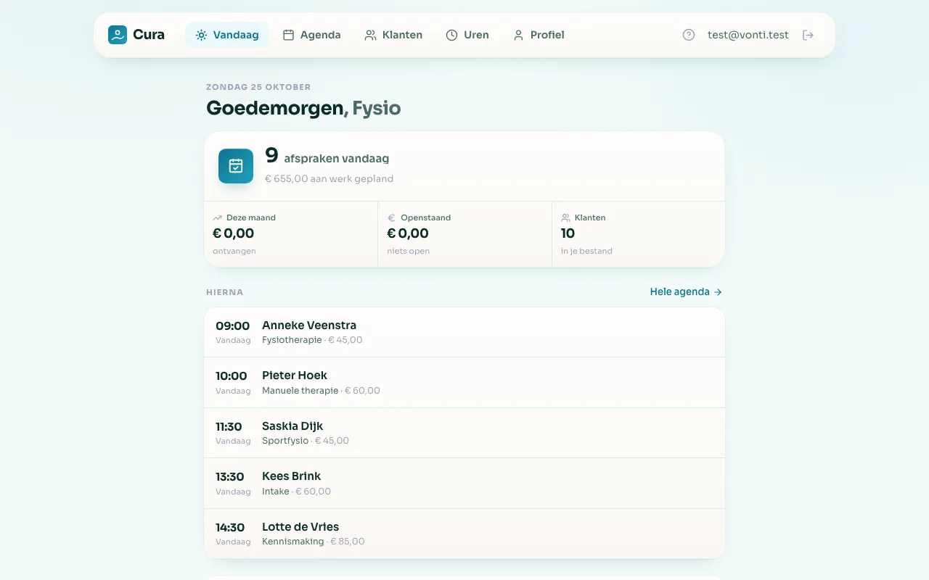Click the Klanten count of 10

(568, 233)
